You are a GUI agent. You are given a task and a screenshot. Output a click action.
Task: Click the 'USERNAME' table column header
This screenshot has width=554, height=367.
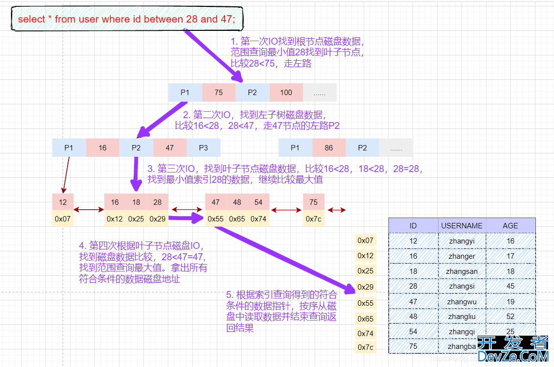click(x=462, y=225)
